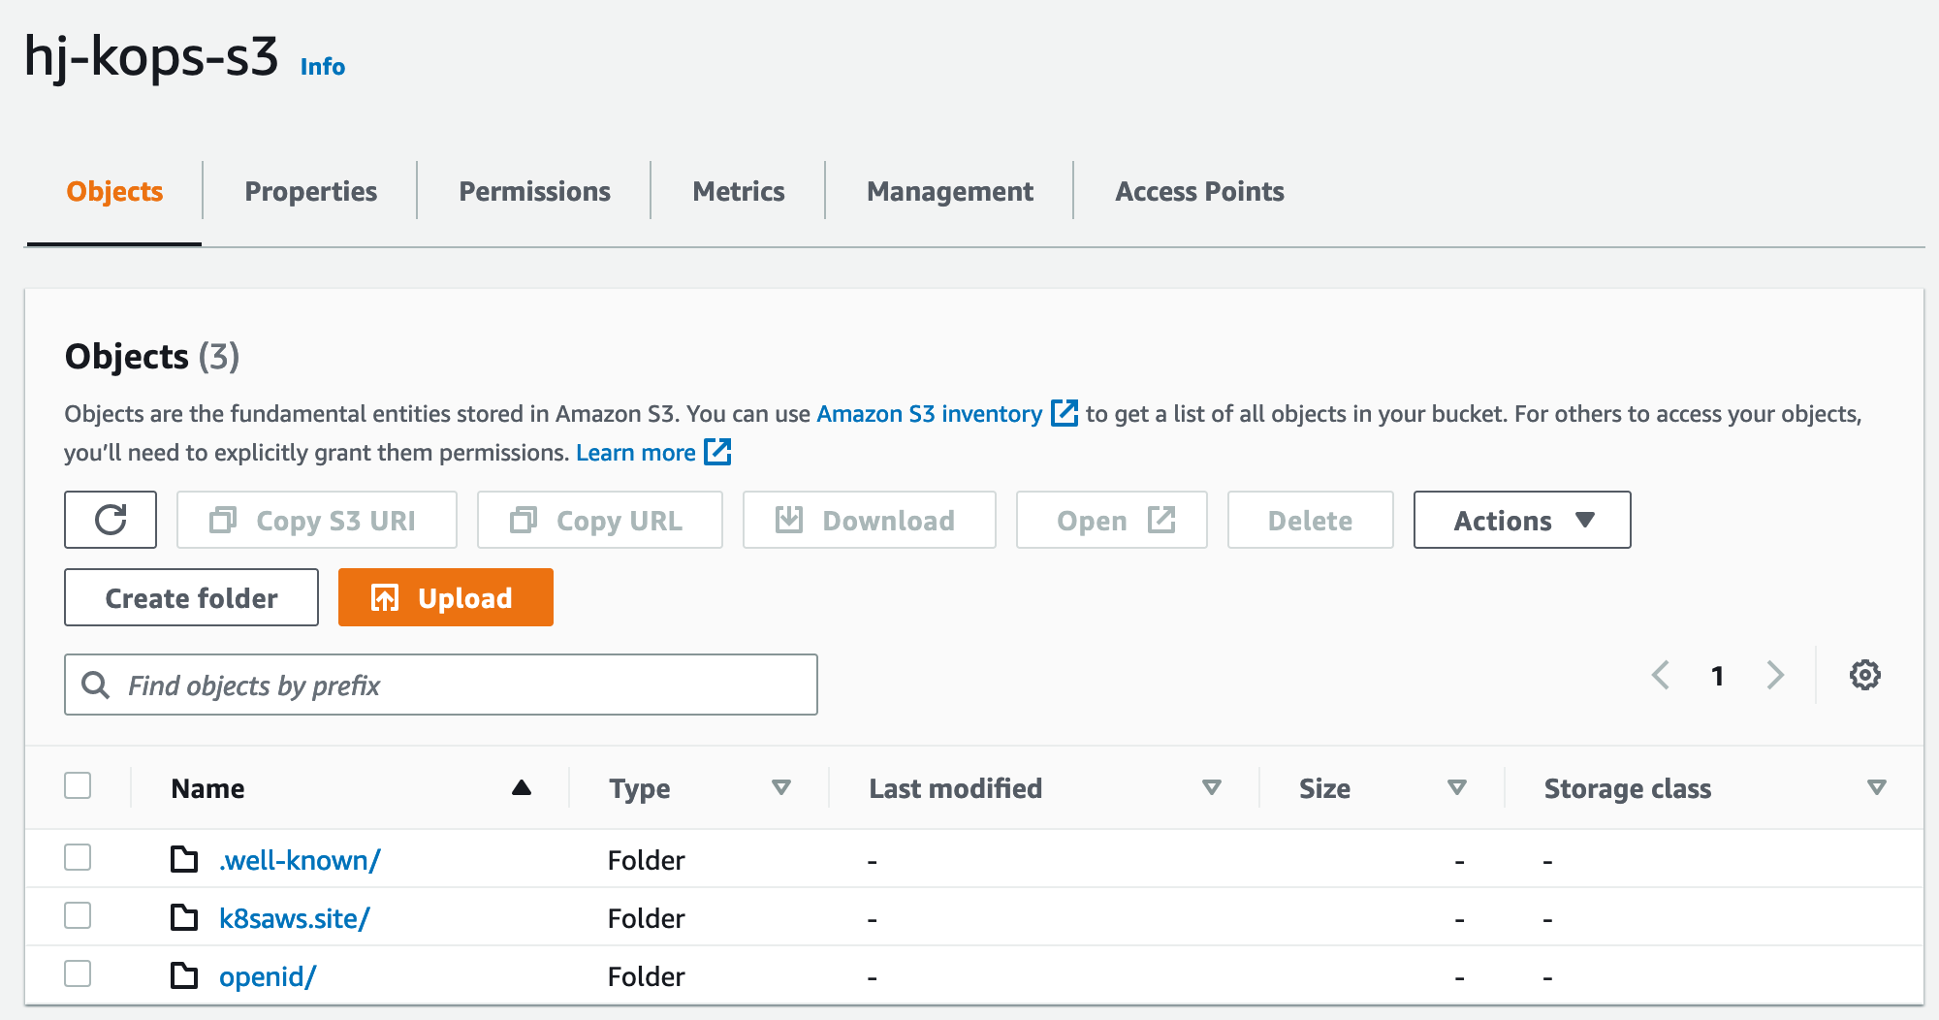
Task: Open the Amazon S3 inventory link
Action: click(929, 414)
